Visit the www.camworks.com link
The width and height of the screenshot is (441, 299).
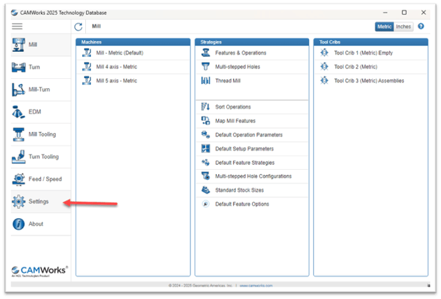coord(256,286)
